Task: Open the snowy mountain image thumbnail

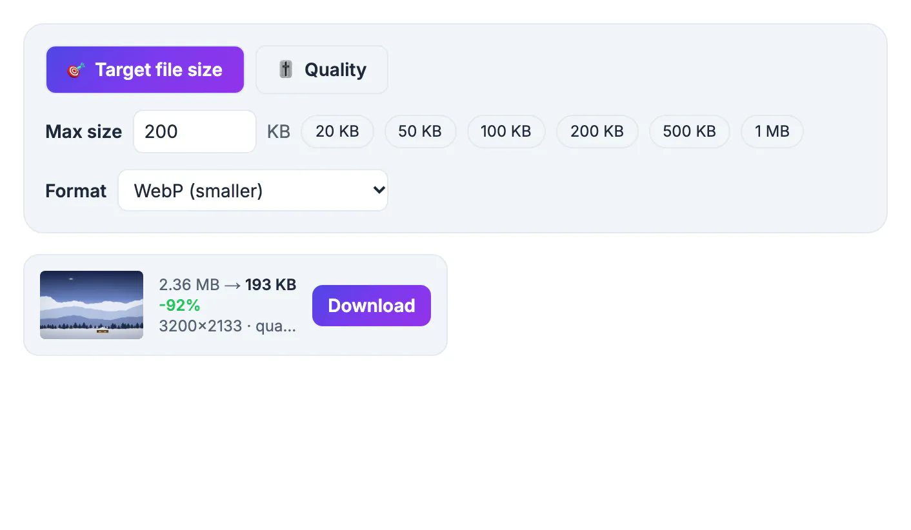Action: 92,305
